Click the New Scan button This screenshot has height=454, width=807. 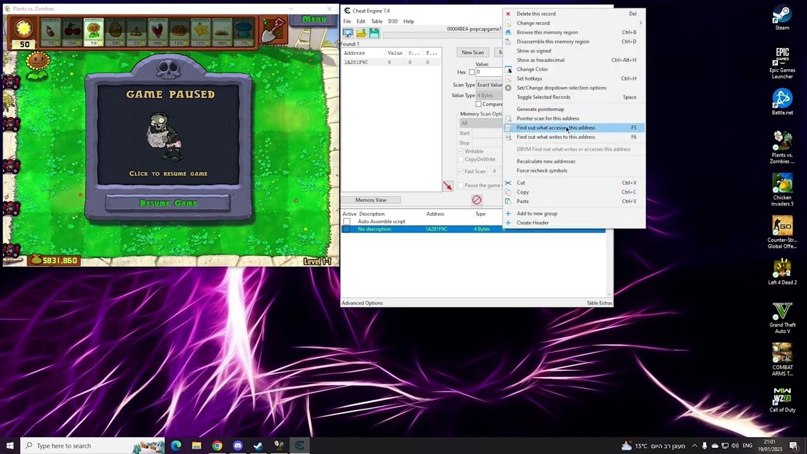coord(473,52)
